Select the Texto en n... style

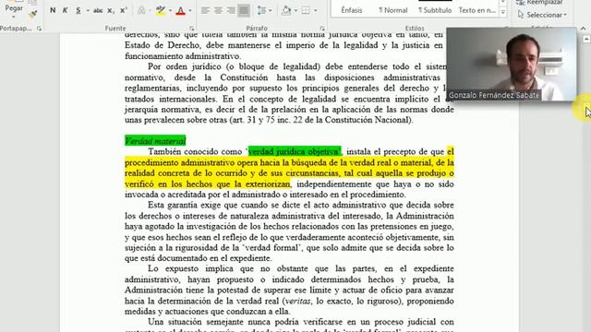(x=476, y=10)
